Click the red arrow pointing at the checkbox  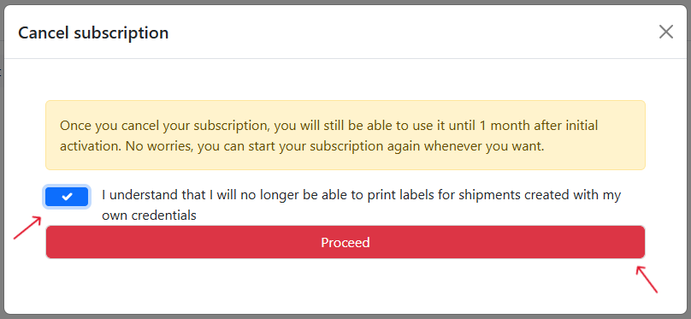pyautogui.click(x=27, y=227)
